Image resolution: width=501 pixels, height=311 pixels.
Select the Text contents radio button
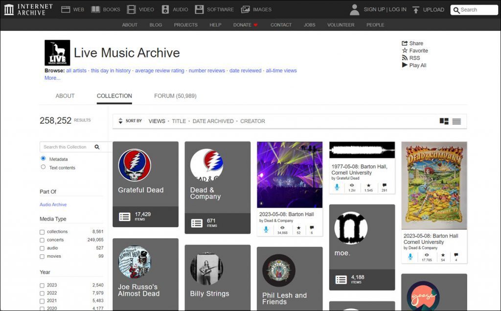pyautogui.click(x=44, y=167)
